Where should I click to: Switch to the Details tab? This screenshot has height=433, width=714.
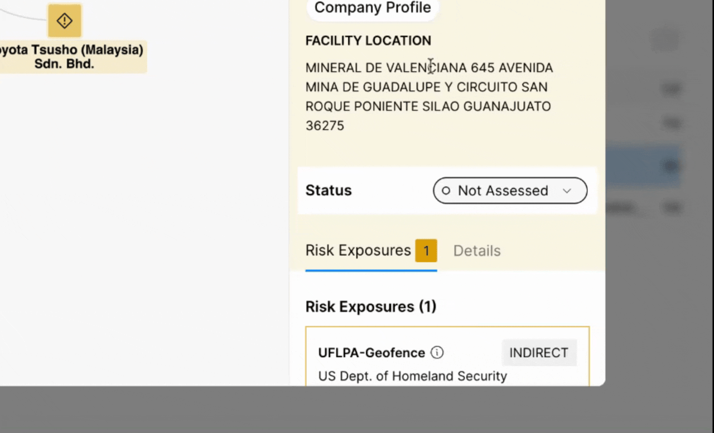[476, 251]
